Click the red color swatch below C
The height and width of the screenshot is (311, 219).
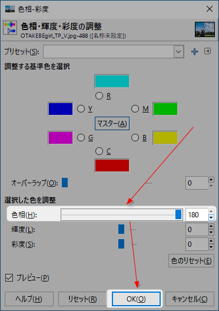coord(112,166)
